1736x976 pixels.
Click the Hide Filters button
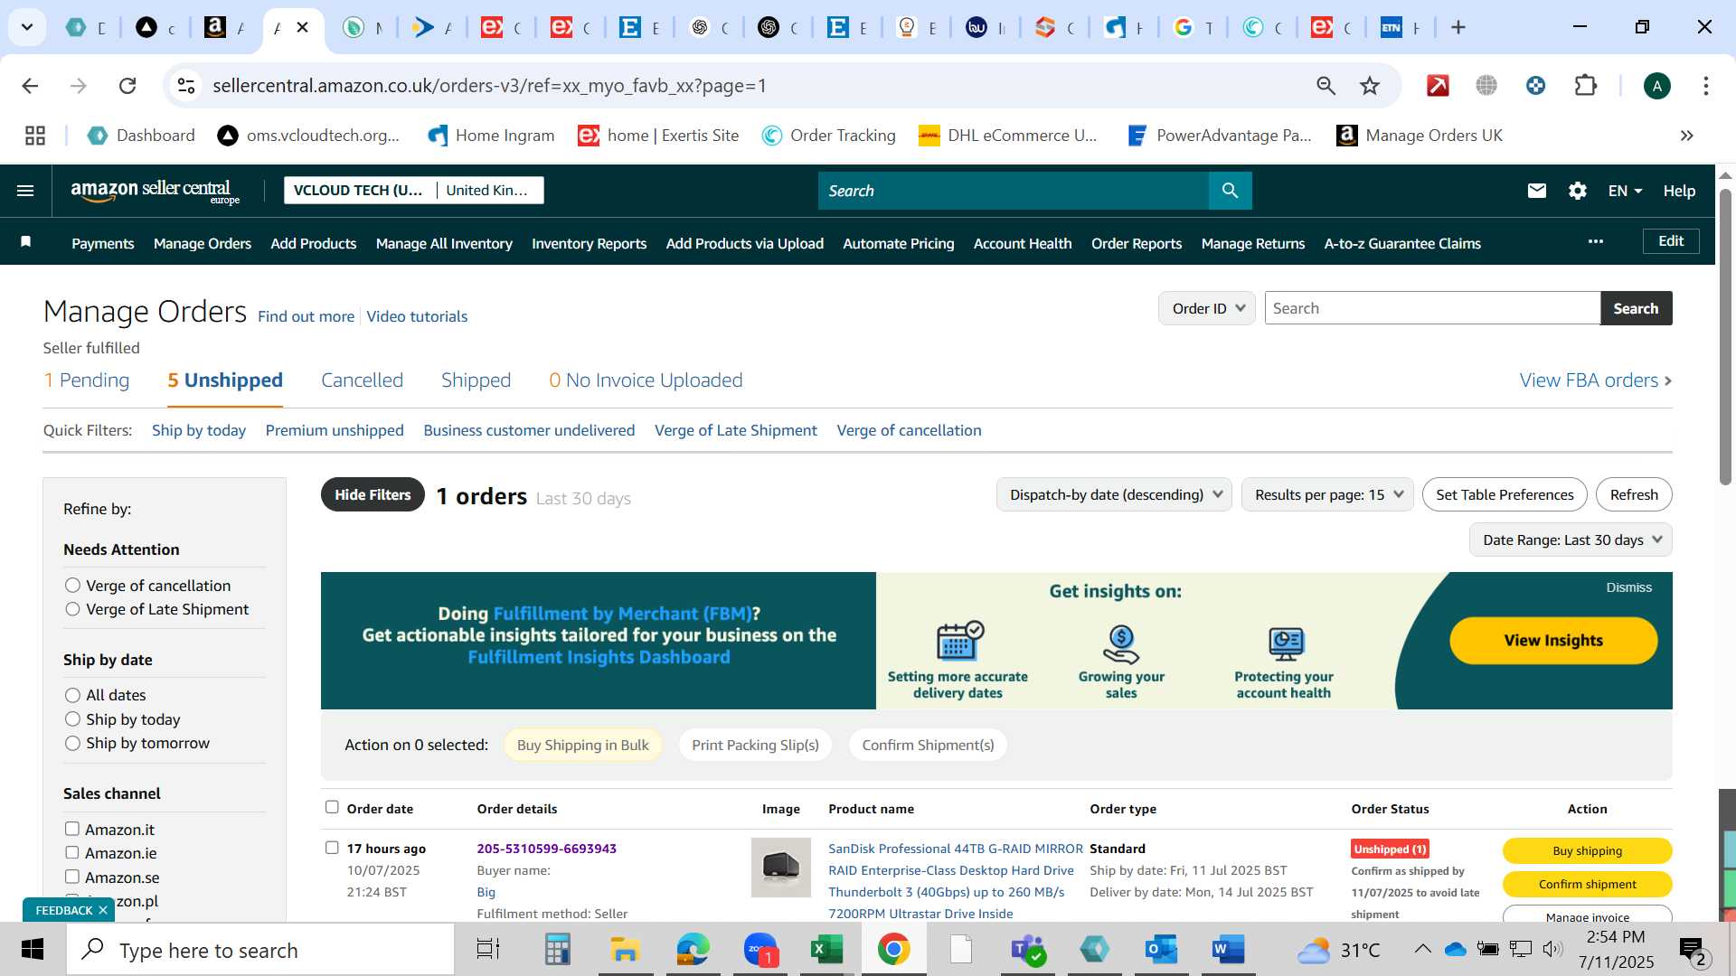point(373,494)
